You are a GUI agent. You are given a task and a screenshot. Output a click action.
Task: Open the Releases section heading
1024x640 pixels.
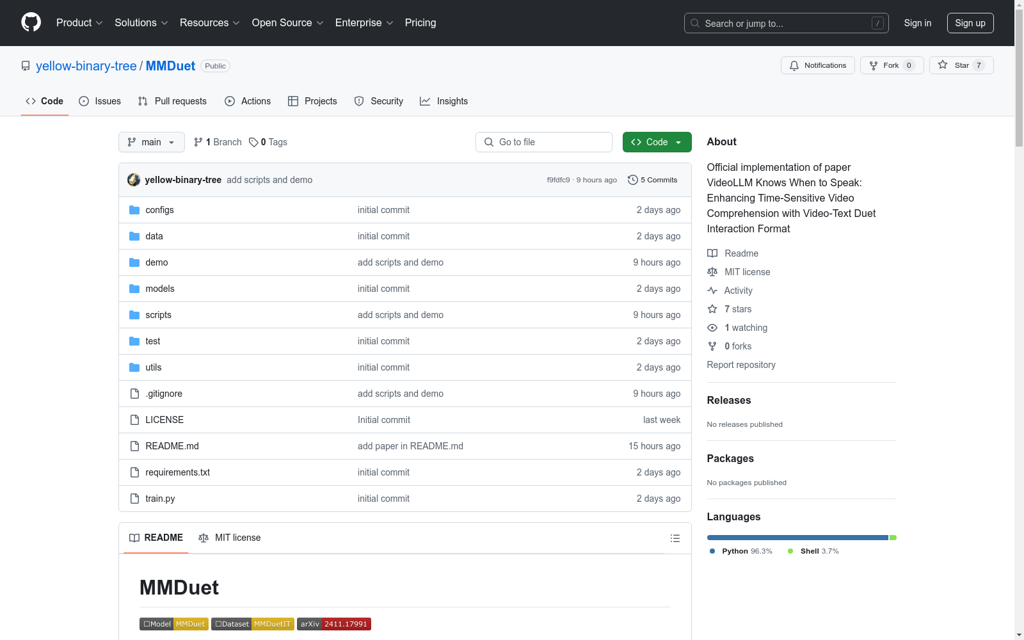729,400
